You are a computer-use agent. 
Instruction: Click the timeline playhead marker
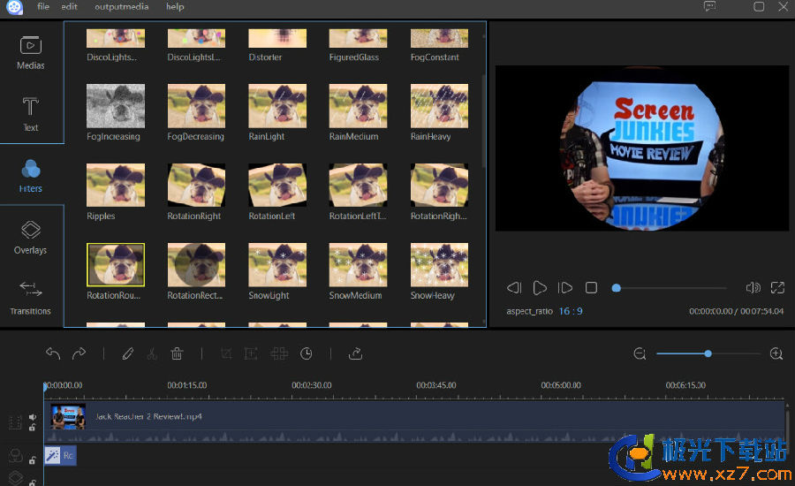pyautogui.click(x=45, y=386)
